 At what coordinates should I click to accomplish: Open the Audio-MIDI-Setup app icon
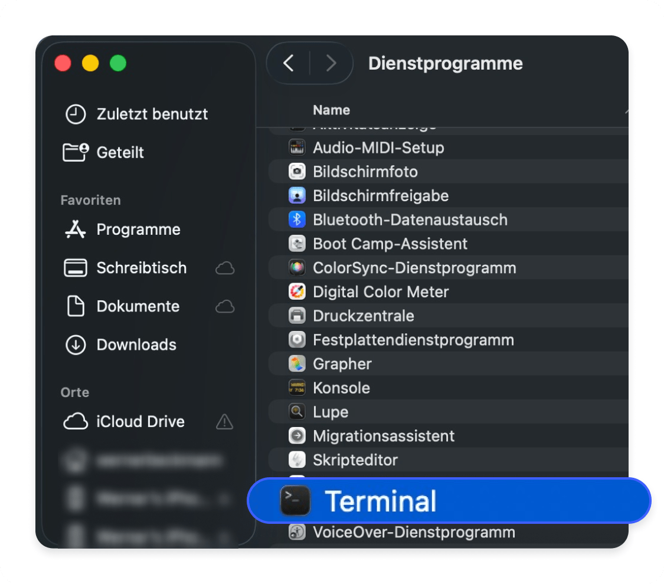297,147
